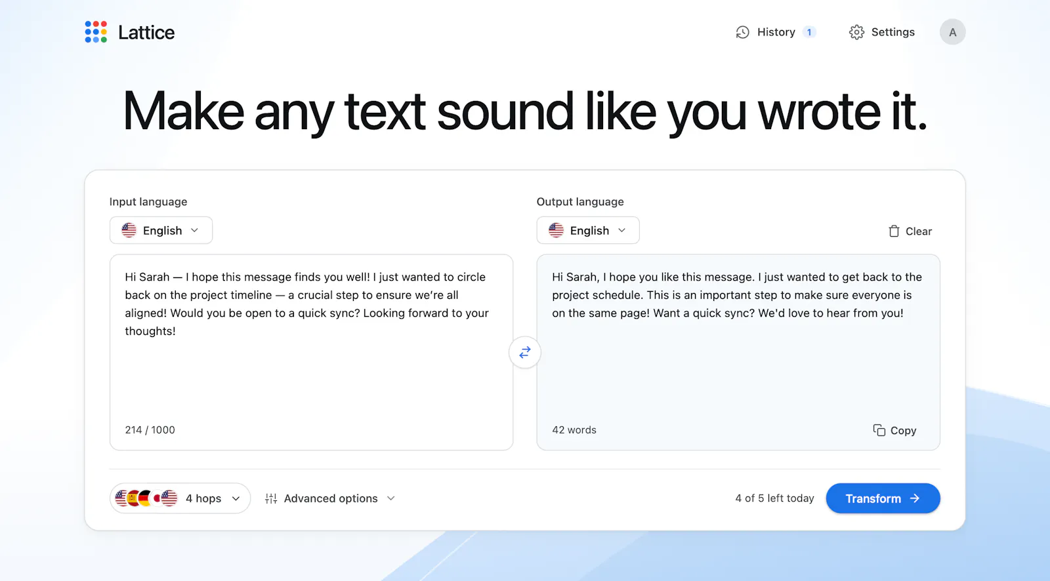This screenshot has width=1050, height=581.
Task: Click the copy icon in output box
Action: point(879,430)
